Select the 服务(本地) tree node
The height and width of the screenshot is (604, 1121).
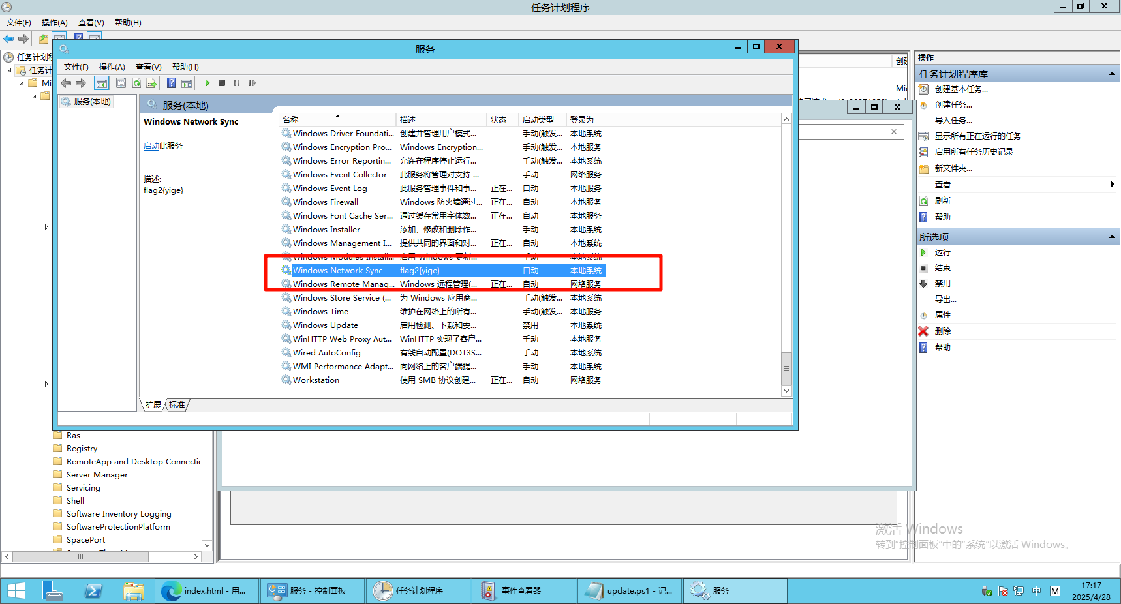[87, 102]
